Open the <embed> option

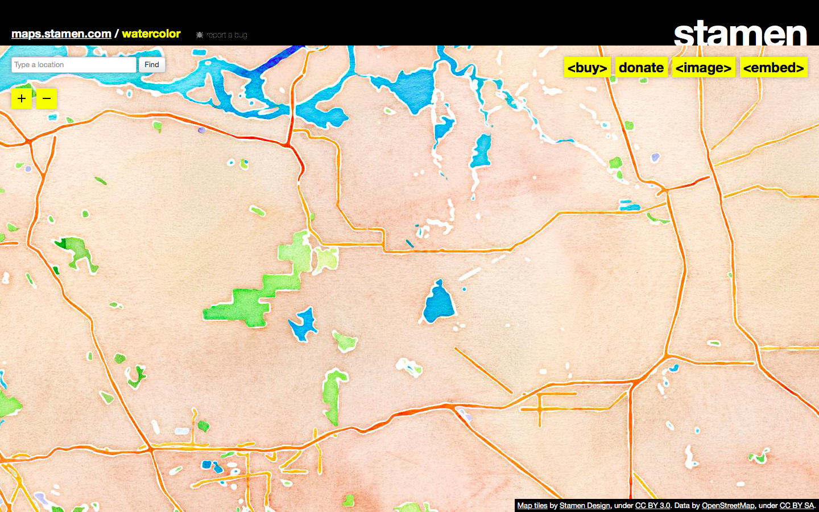pyautogui.click(x=773, y=68)
